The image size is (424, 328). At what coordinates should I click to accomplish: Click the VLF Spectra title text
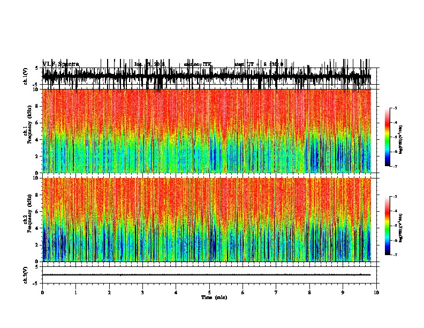61,64
